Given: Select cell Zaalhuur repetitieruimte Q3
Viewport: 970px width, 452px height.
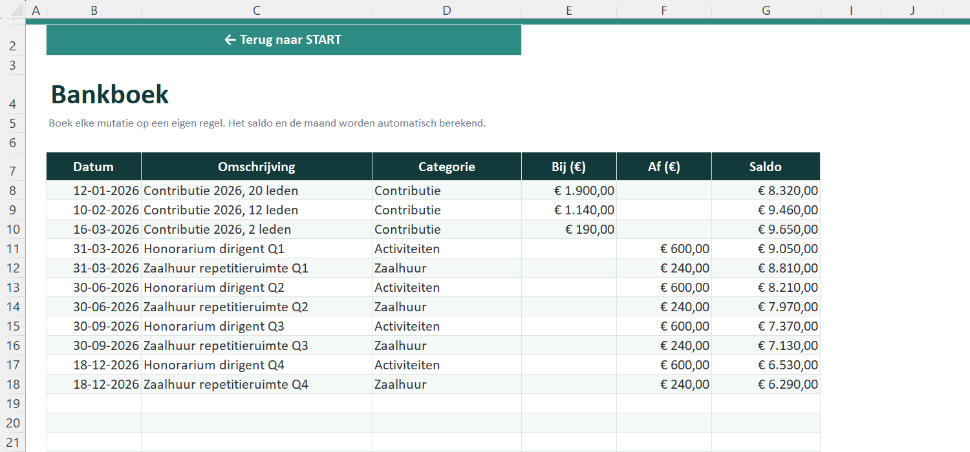Looking at the screenshot, I should [x=257, y=345].
